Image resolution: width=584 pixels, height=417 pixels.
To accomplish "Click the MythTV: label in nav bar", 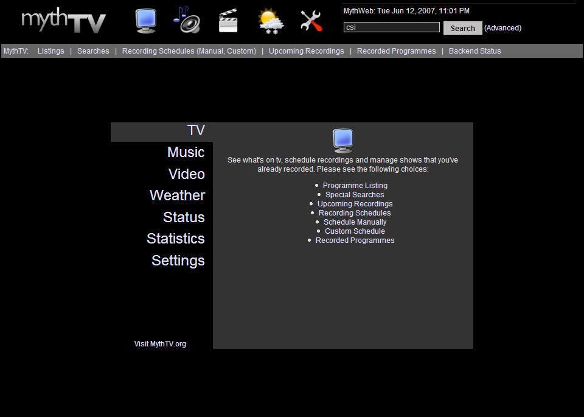I will 16,51.
